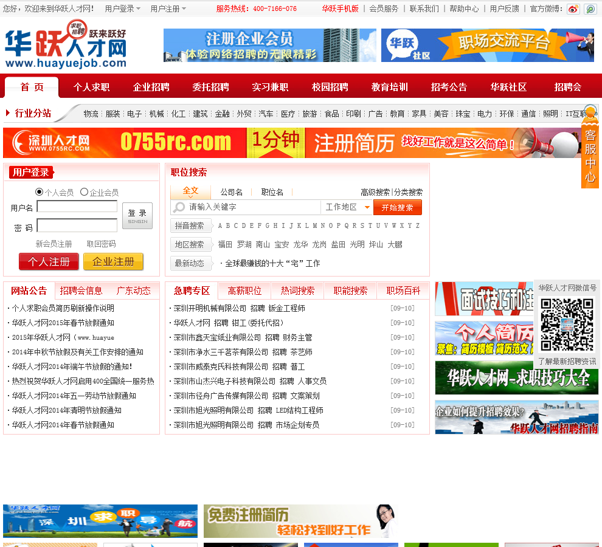Open the 深圳市旭光照明有限公司 LED结构工程师 listing
This screenshot has height=547, width=602.
coord(249,410)
